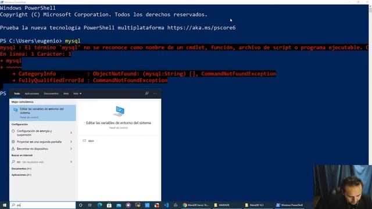Expand Documentos (1+) results group

(x=22, y=168)
